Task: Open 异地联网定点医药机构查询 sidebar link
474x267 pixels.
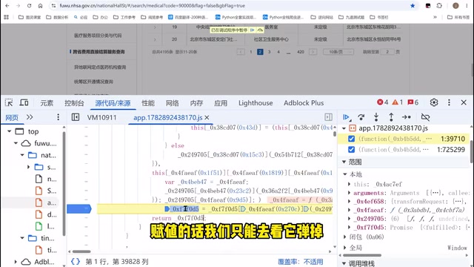Action: (100, 67)
